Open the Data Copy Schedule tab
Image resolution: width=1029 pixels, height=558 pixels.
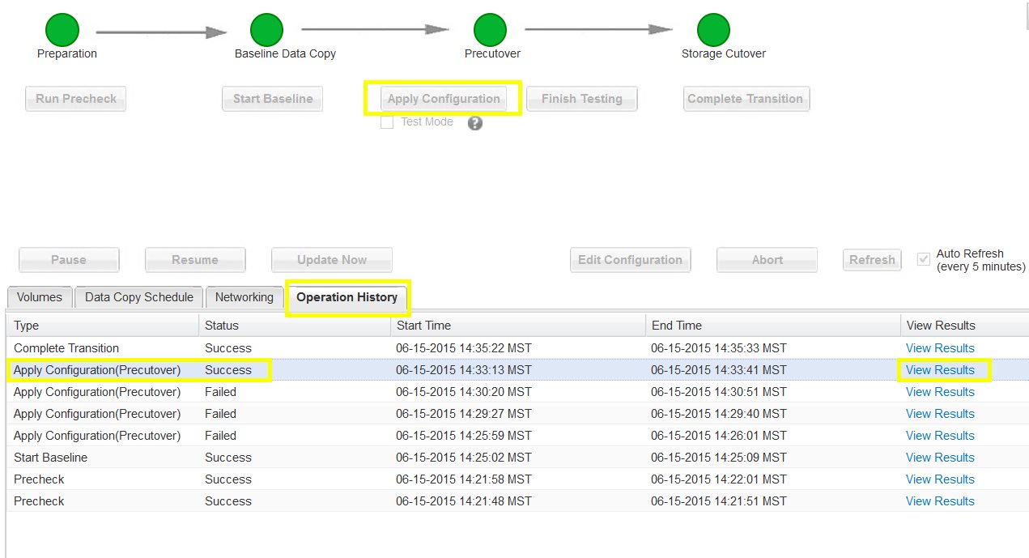(x=139, y=297)
